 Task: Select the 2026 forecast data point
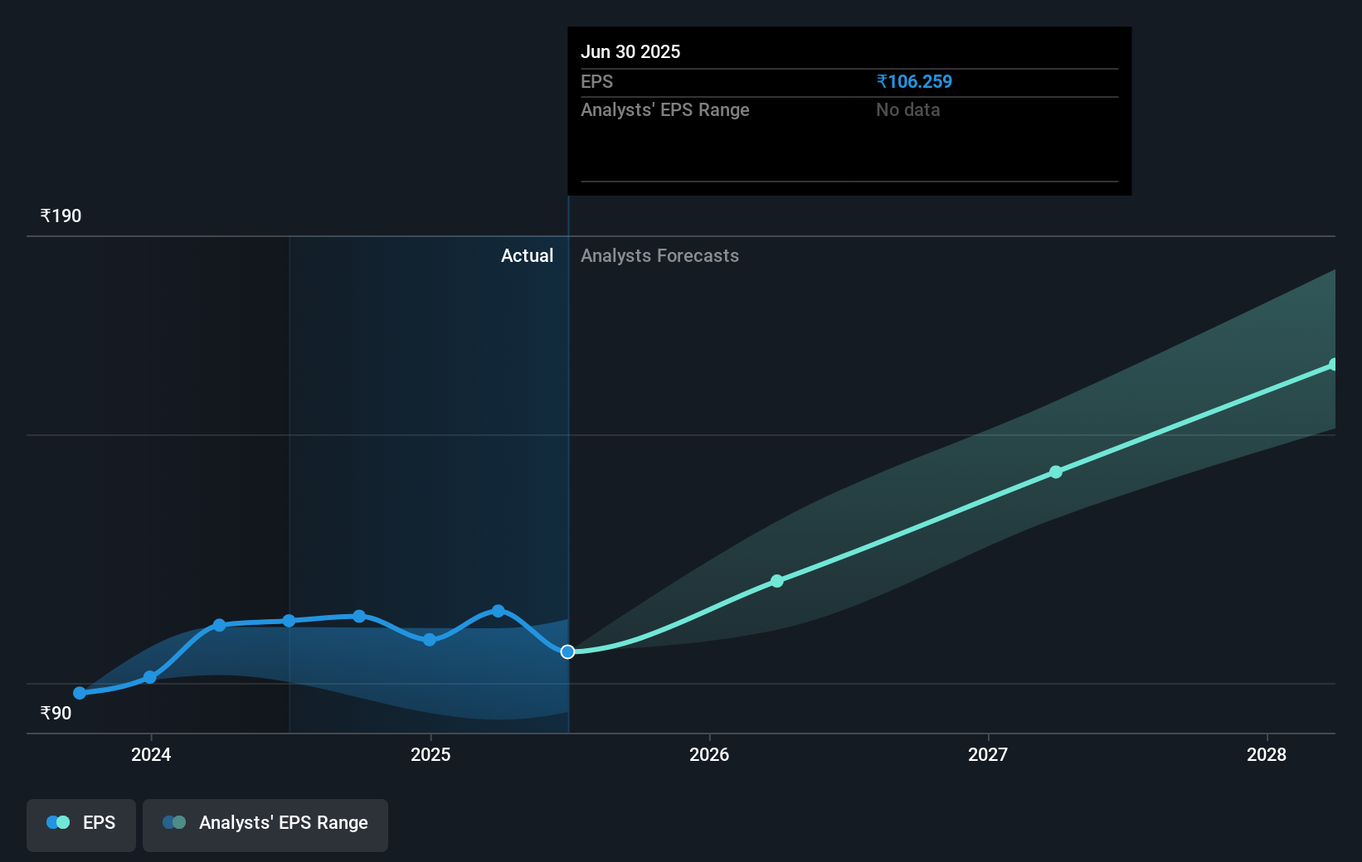tap(777, 581)
